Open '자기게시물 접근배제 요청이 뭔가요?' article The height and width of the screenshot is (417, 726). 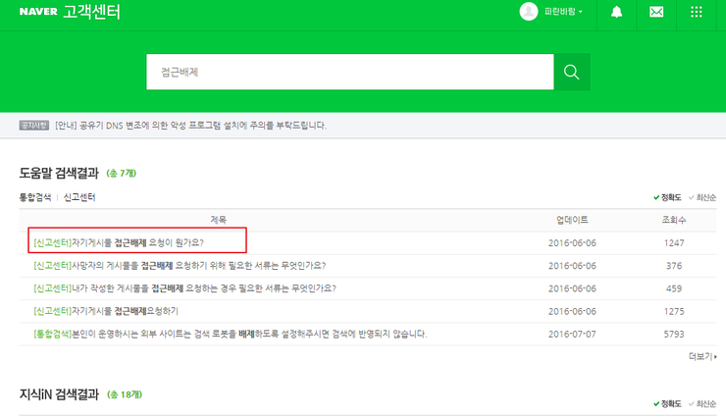(x=119, y=242)
